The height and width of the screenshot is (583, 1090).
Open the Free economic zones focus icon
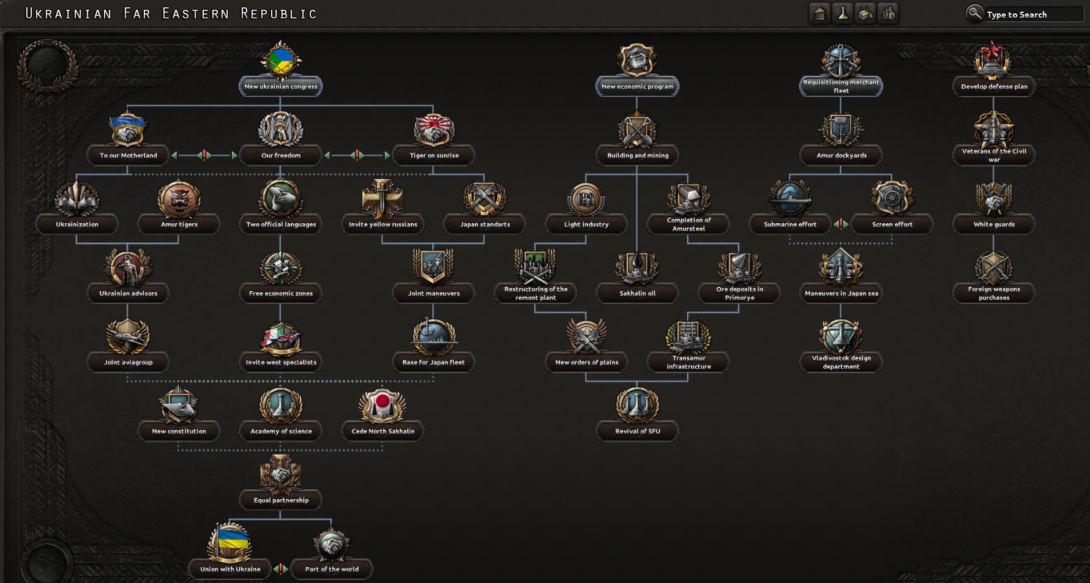click(x=281, y=268)
